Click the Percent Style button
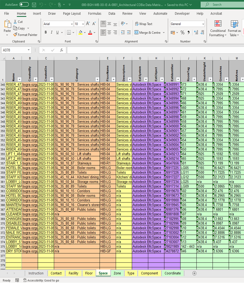The image size is (244, 283). pos(182,33)
